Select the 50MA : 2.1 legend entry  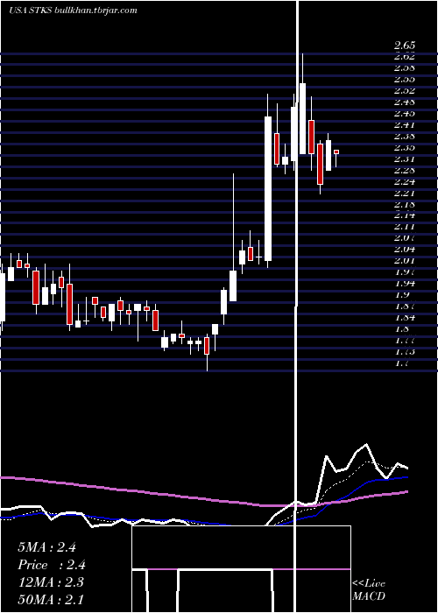51,599
